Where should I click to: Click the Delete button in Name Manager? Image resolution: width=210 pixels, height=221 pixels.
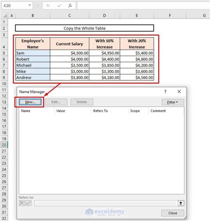82,102
